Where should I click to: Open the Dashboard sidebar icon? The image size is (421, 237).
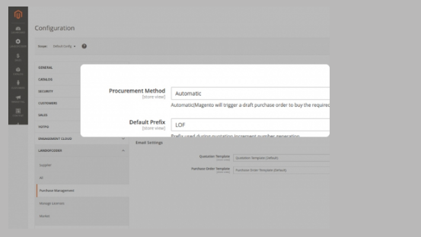pos(18,29)
